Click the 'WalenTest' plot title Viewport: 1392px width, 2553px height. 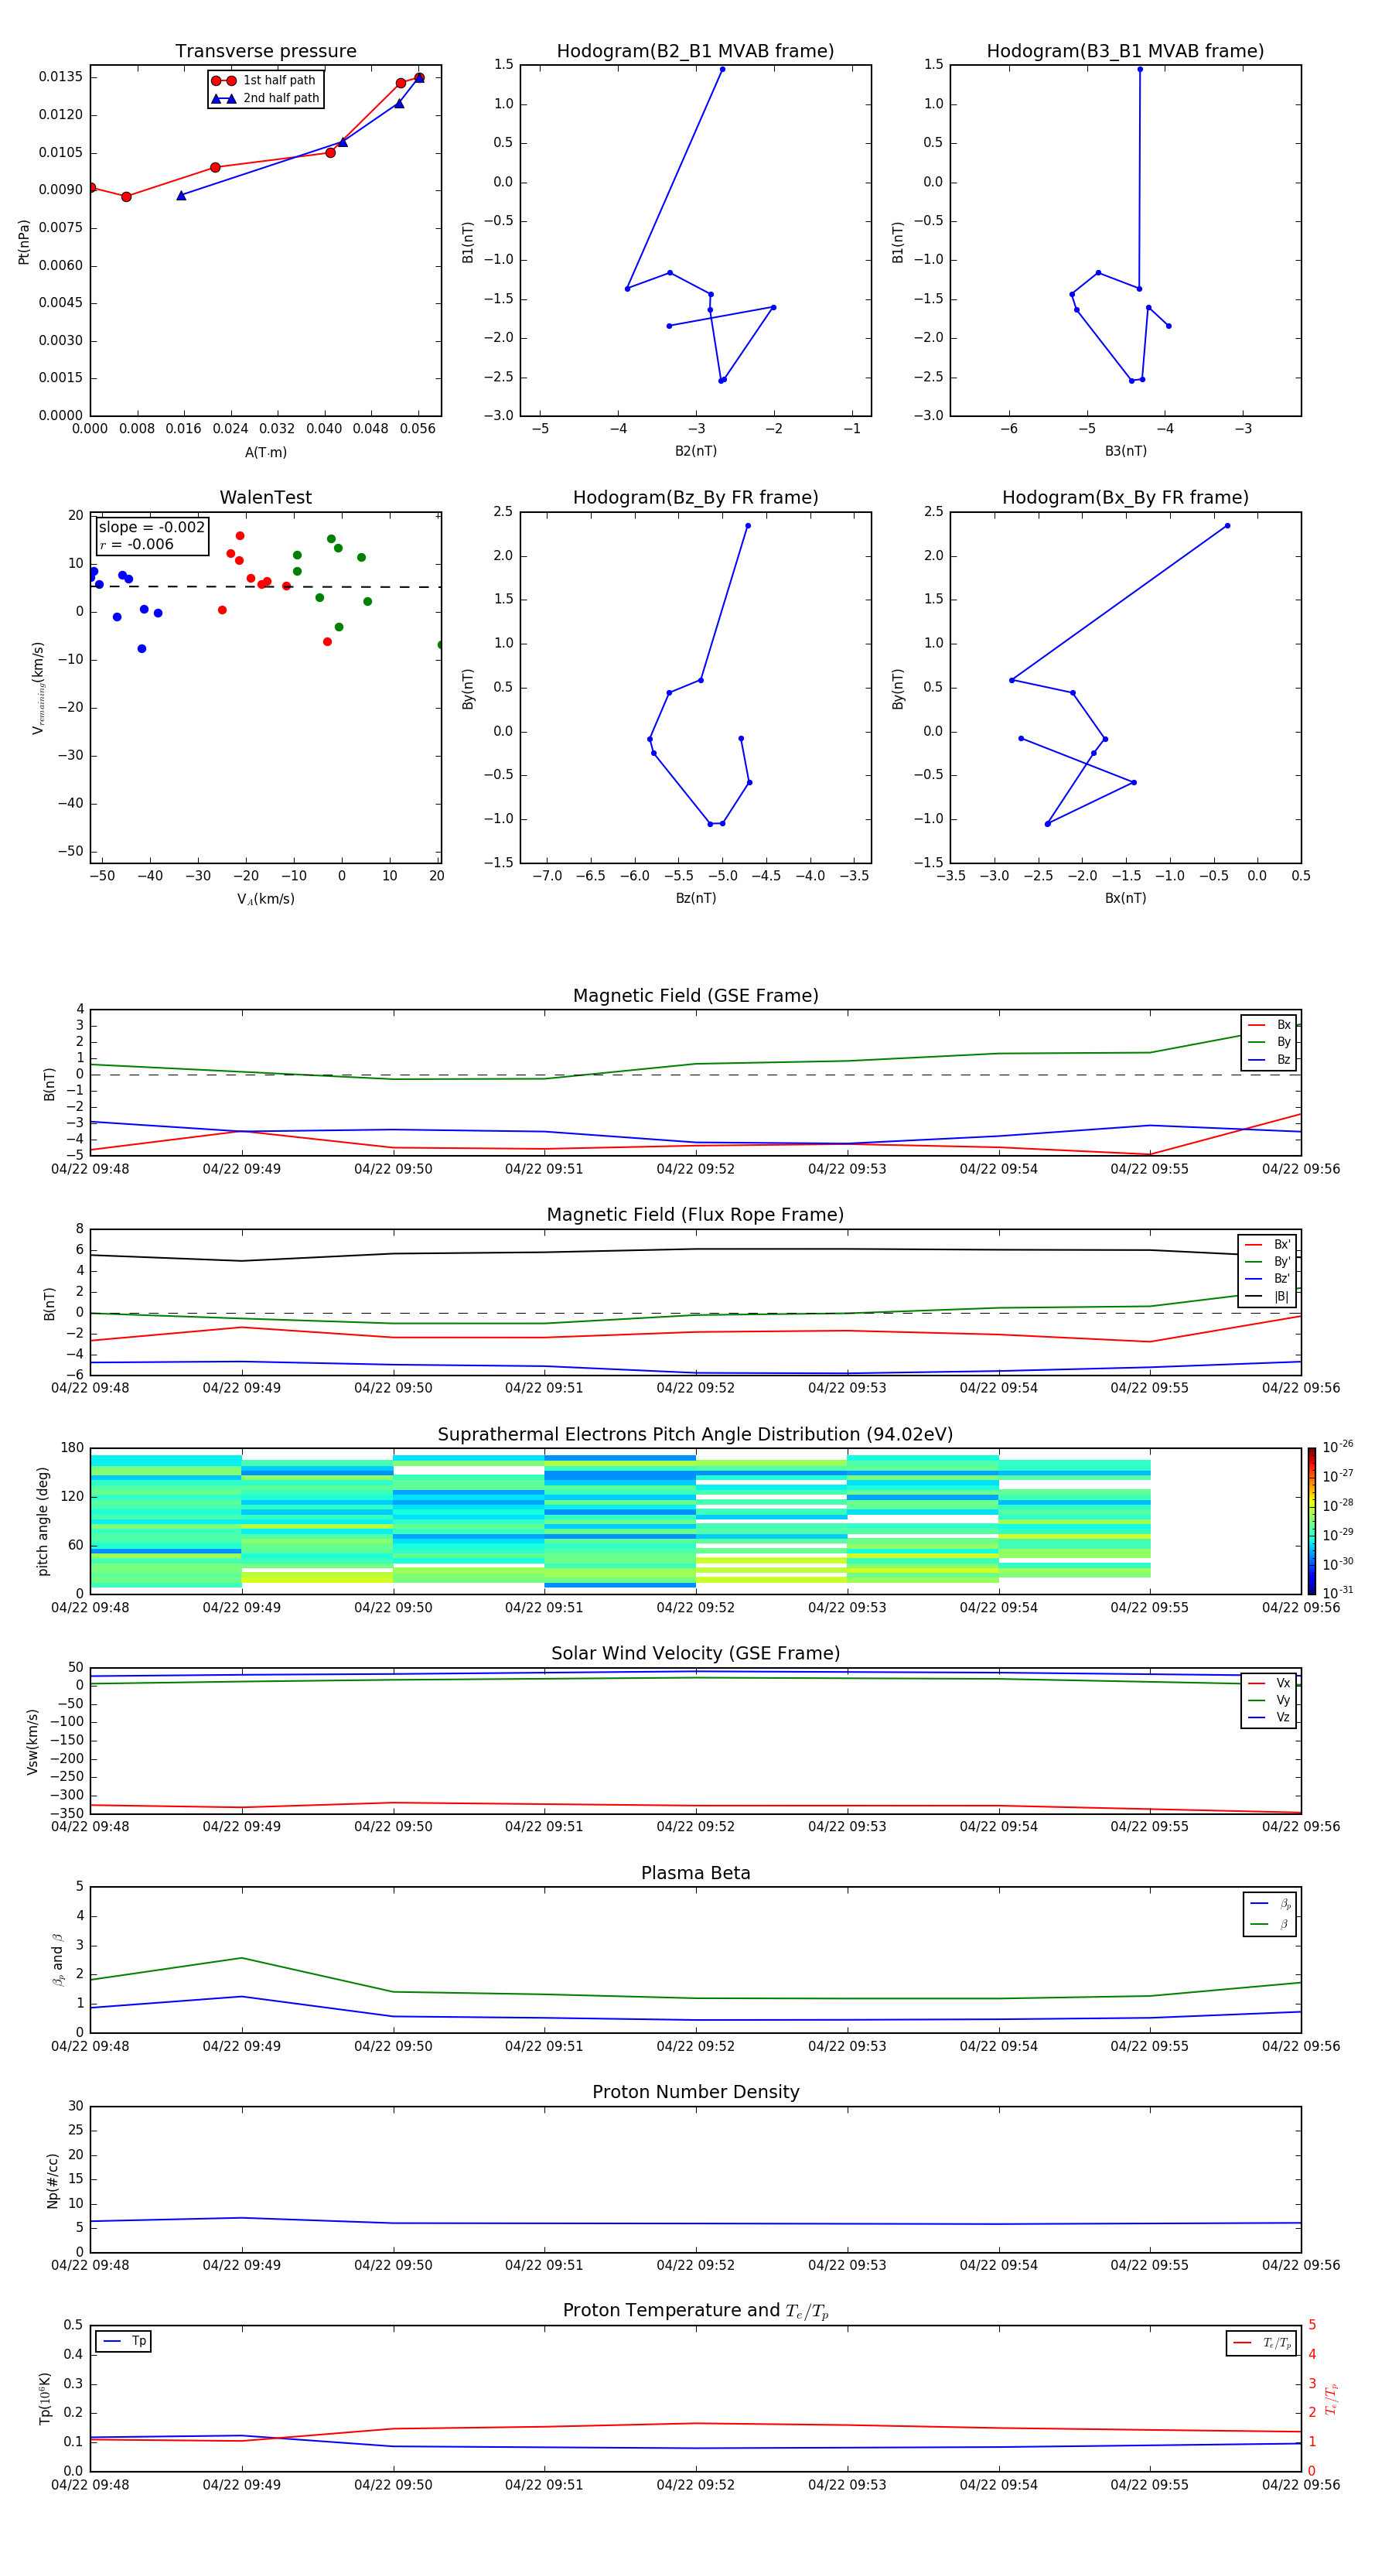pos(265,497)
